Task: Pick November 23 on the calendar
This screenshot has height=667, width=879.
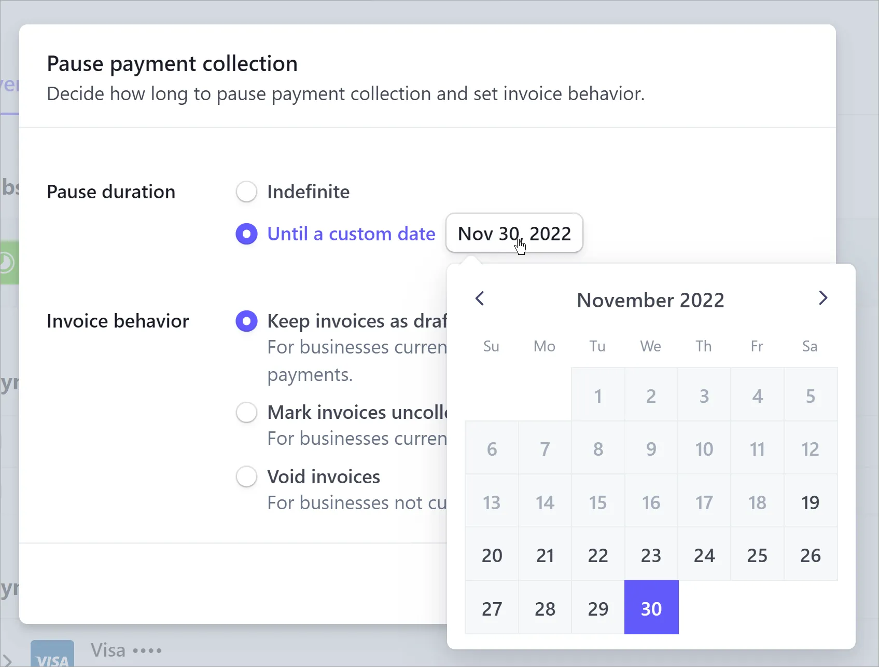Action: [x=651, y=555]
